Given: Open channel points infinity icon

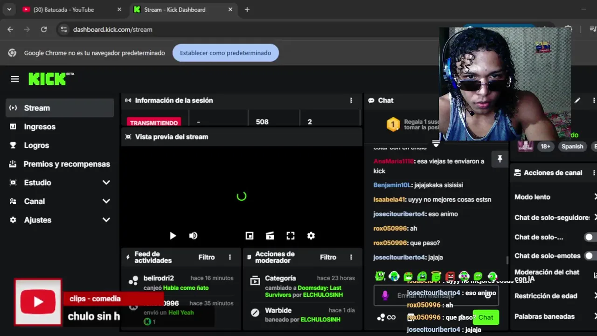Looking at the screenshot, I should point(391,317).
